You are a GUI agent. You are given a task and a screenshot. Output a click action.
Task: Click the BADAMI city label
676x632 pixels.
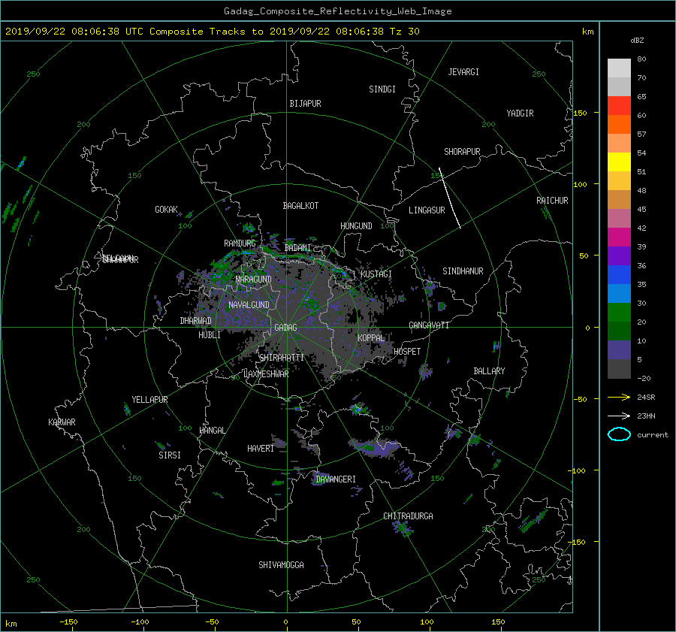click(297, 248)
